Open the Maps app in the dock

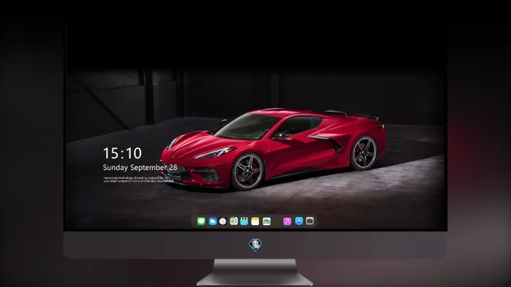(234, 221)
